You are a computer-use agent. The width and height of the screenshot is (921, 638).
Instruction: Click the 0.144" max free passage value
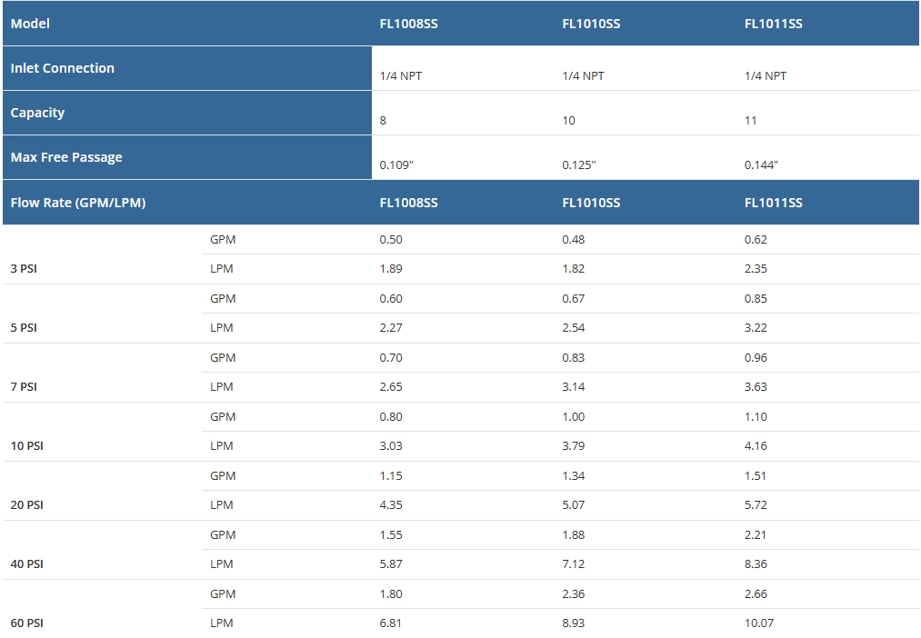point(761,164)
